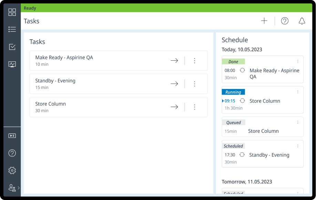Open more options for Make Ready task

pos(194,61)
